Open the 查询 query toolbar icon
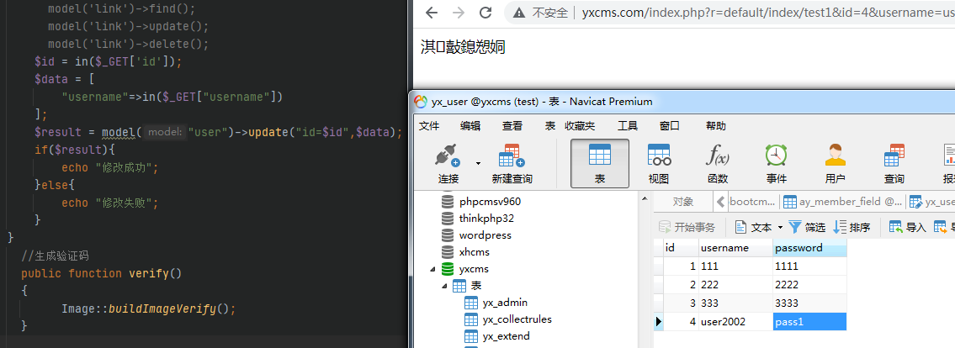955x348 pixels. 894,156
